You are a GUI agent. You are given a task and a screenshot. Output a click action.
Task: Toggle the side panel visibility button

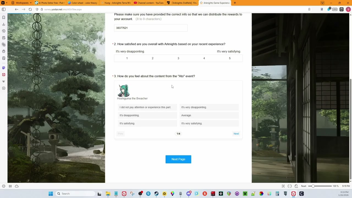pyautogui.click(x=4, y=9)
